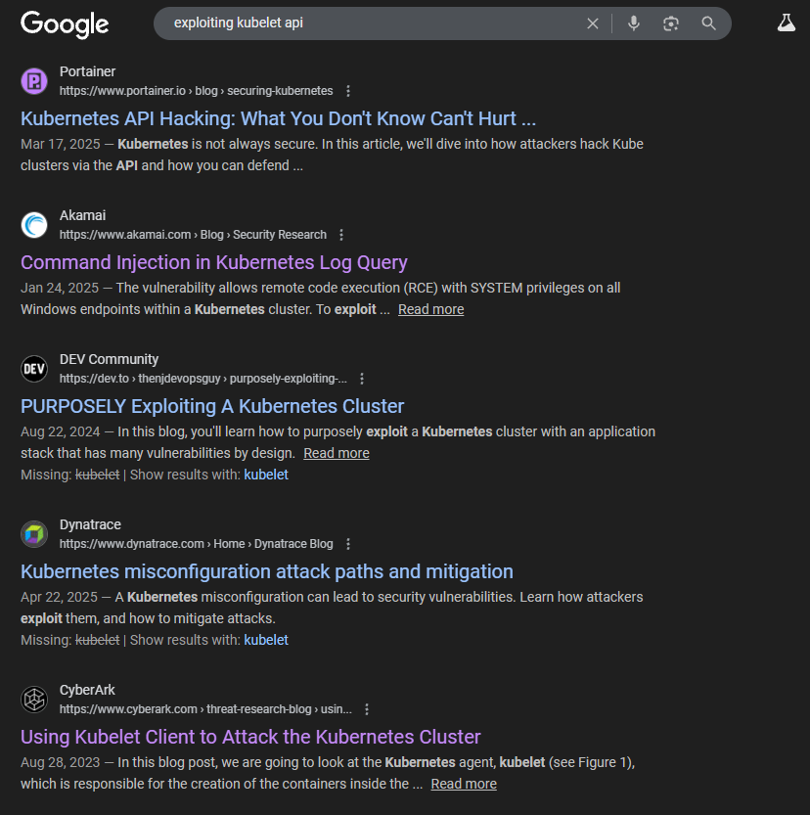
Task: Open 'PURPOSELY Exploiting A Kubernetes Cluster' result
Action: tap(212, 406)
